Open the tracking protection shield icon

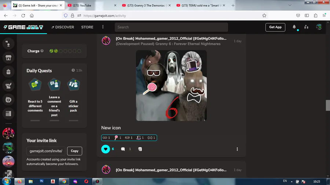pos(66,15)
